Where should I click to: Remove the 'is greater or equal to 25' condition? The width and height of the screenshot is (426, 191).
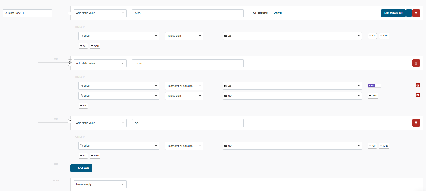(x=417, y=85)
